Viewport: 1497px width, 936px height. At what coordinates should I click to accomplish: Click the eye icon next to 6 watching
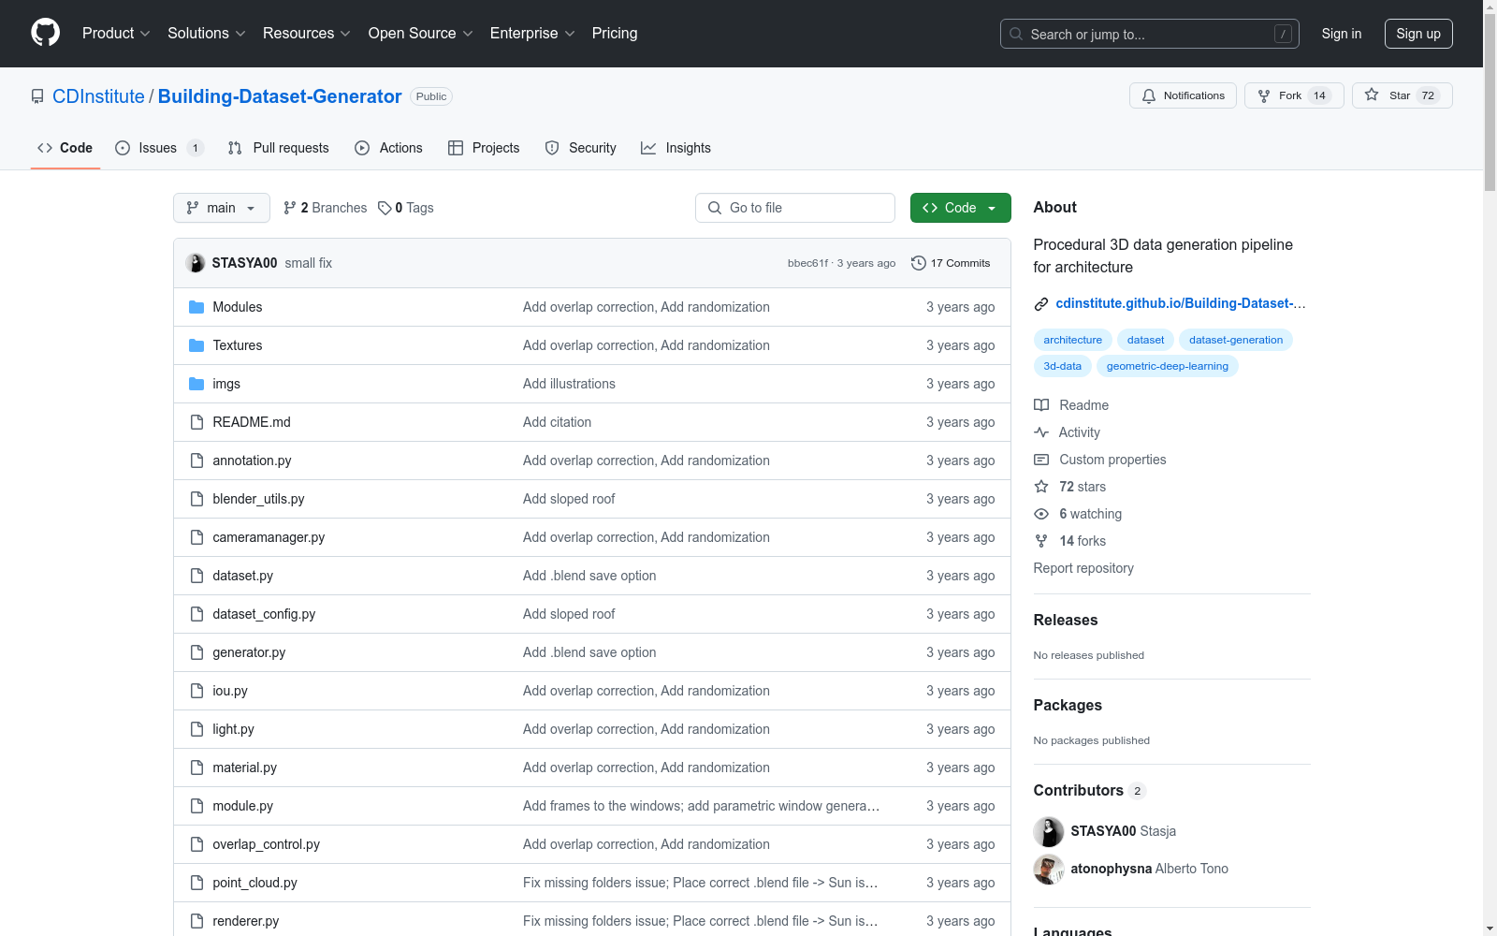[1041, 514]
